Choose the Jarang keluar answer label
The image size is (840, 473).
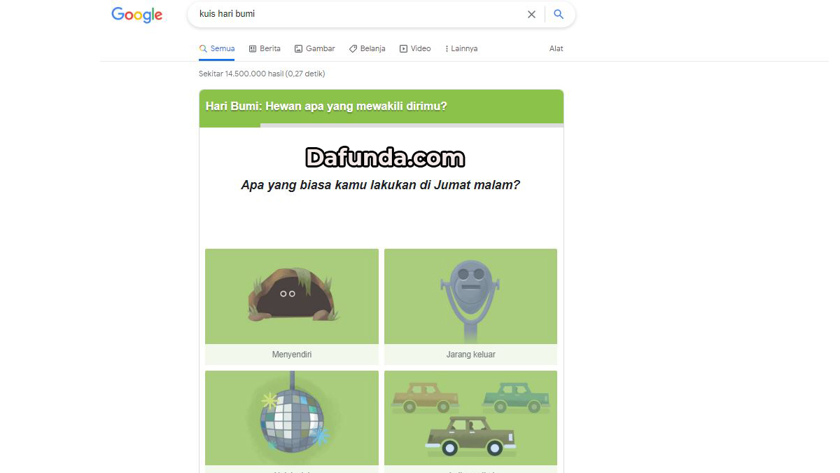[x=470, y=355]
